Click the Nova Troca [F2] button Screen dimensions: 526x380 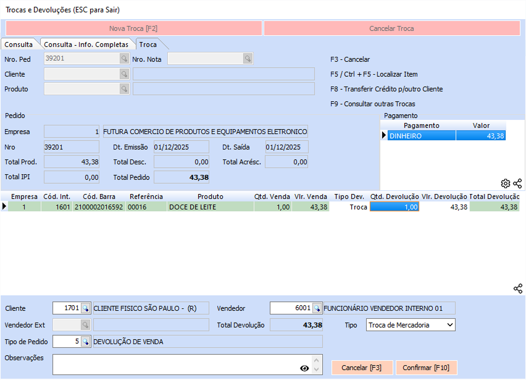point(133,28)
